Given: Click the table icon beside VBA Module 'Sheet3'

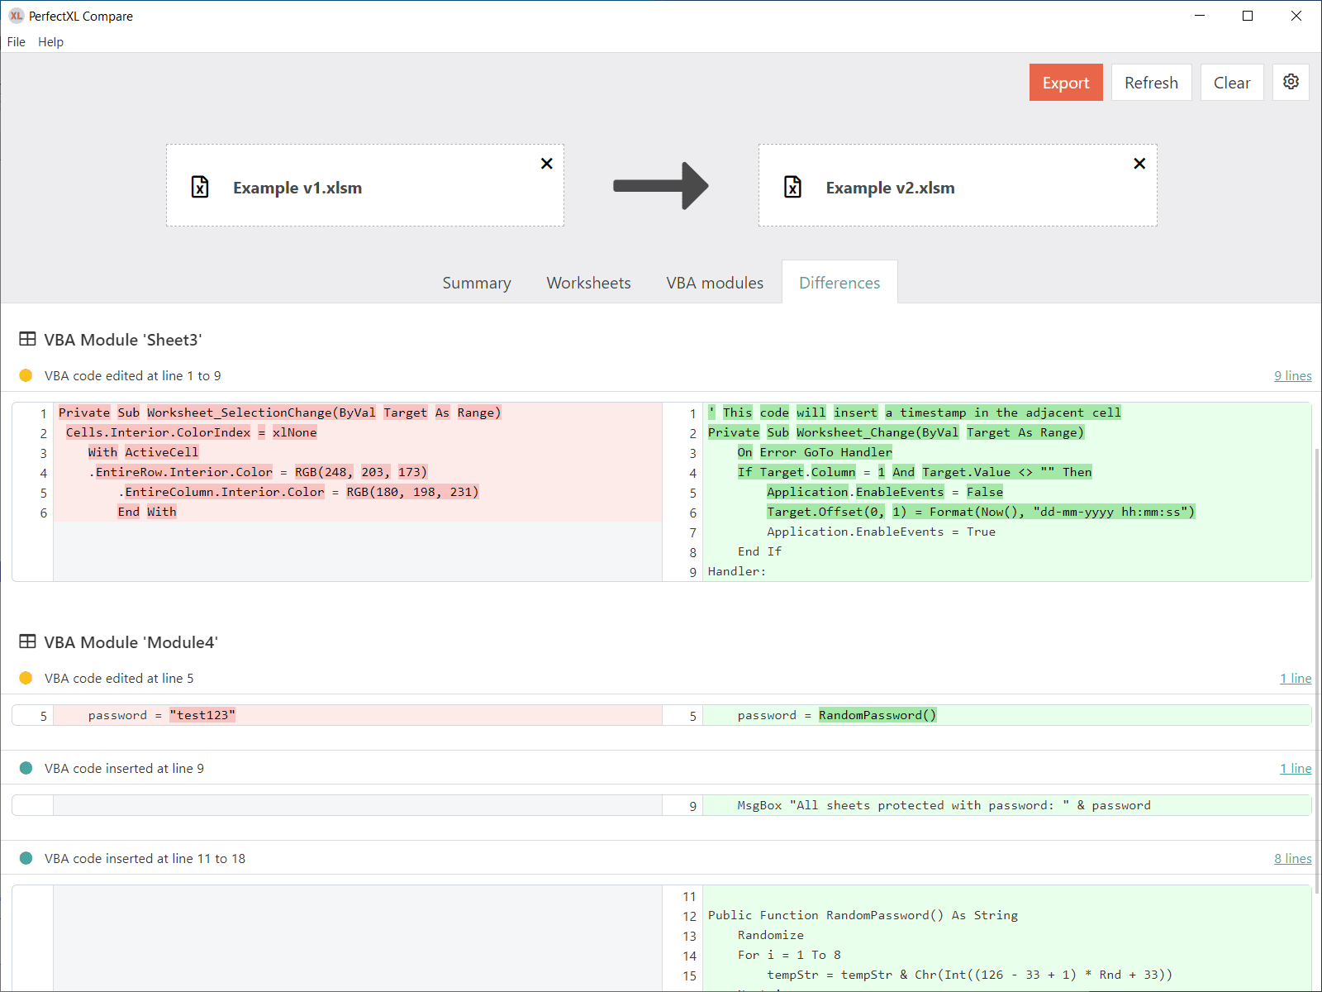Looking at the screenshot, I should point(27,339).
